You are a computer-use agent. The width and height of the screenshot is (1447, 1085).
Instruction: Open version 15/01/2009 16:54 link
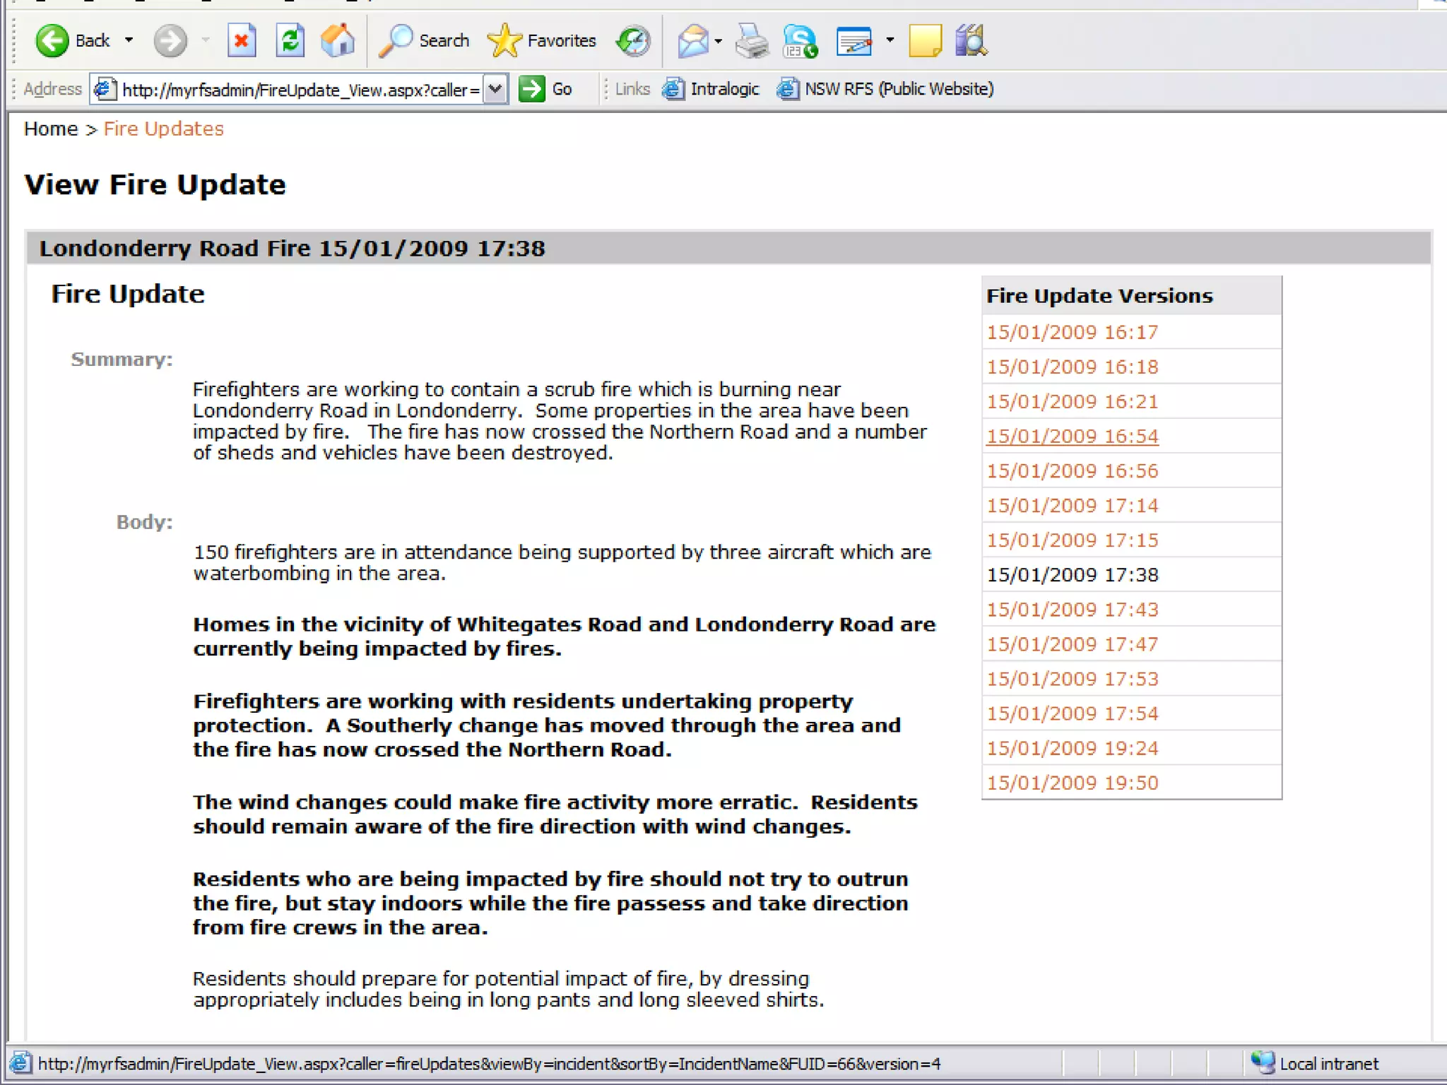(x=1072, y=436)
